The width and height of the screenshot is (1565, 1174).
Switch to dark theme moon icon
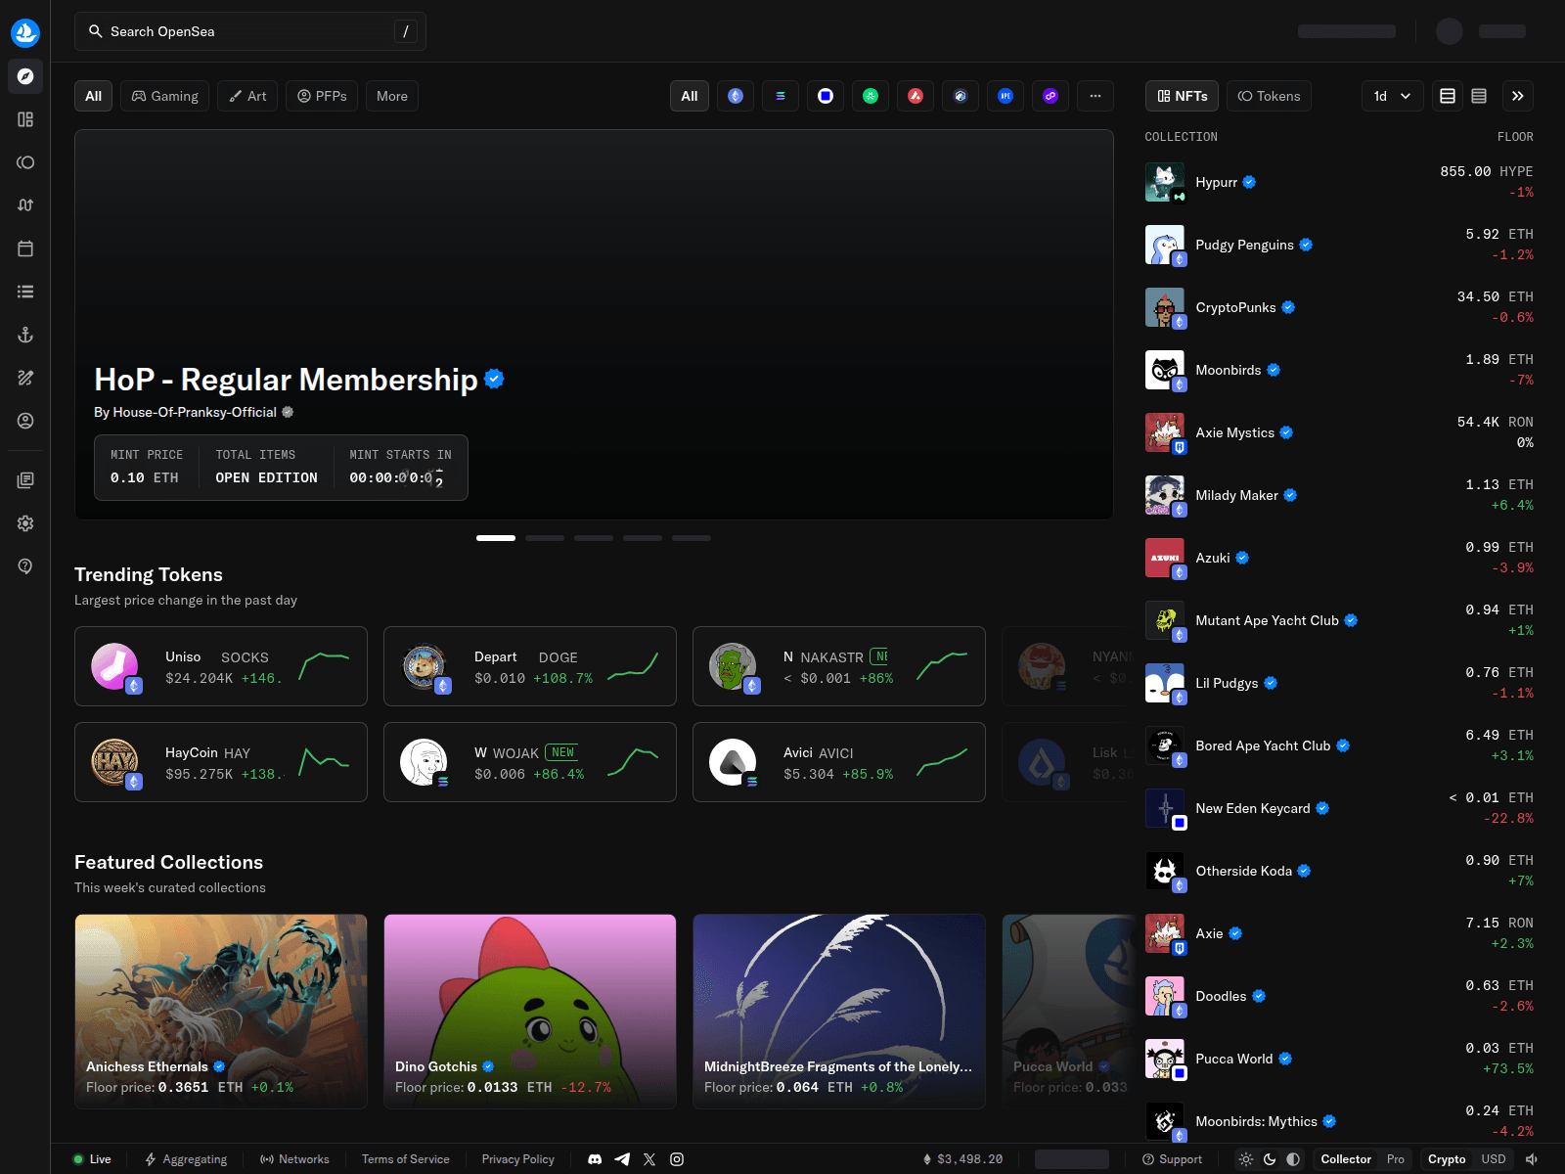coord(1270,1159)
